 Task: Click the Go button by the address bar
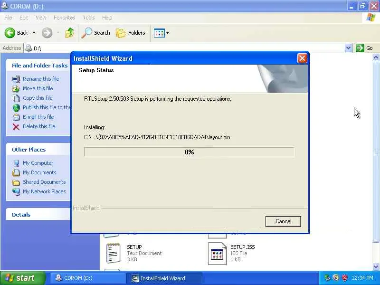coord(364,48)
